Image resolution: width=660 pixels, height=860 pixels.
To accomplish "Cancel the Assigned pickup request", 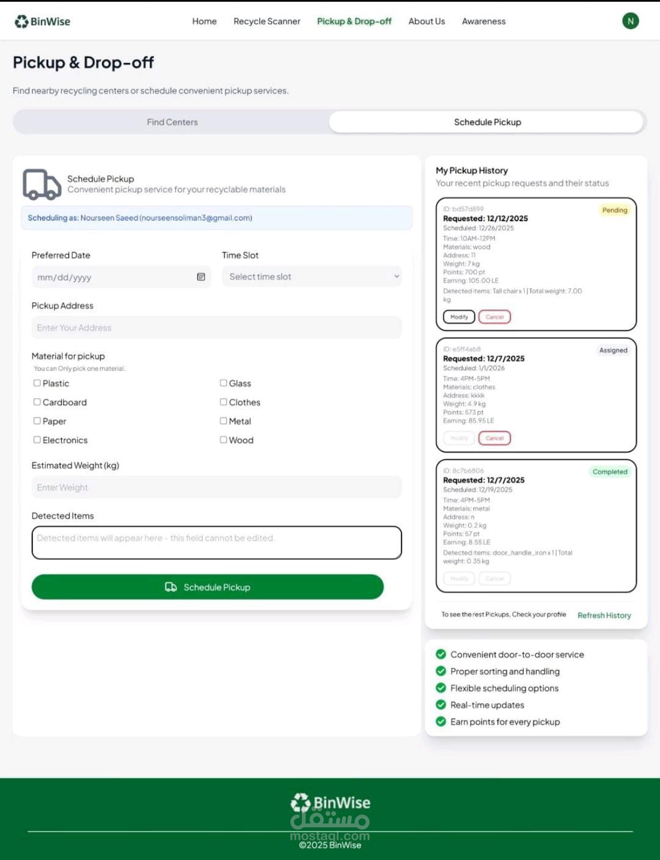I will (x=494, y=438).
